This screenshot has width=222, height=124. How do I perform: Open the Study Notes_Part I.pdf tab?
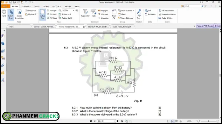pos(122,27)
